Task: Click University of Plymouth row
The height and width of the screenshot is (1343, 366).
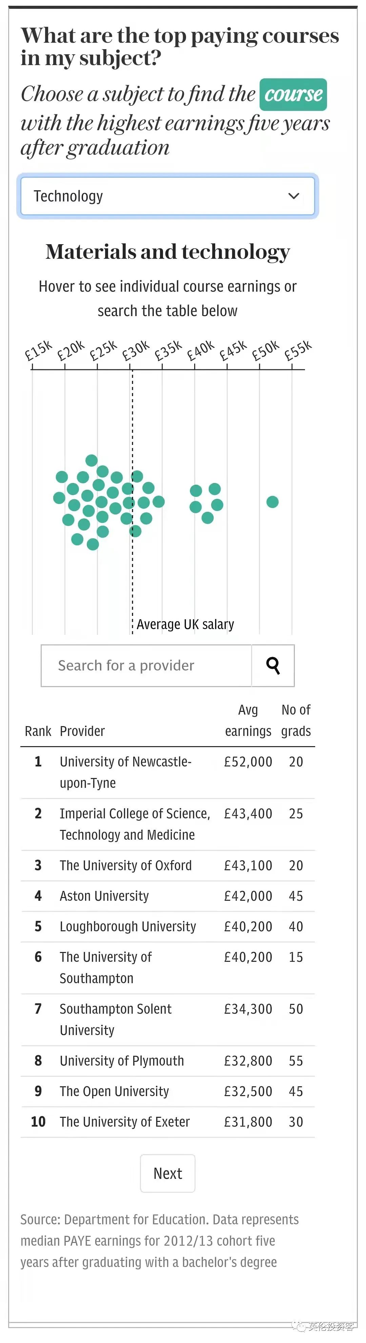Action: click(x=168, y=1060)
